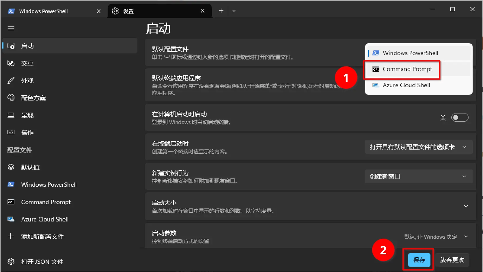Open the 外观 settings page
Viewport: 483px width, 272px height.
coord(70,81)
